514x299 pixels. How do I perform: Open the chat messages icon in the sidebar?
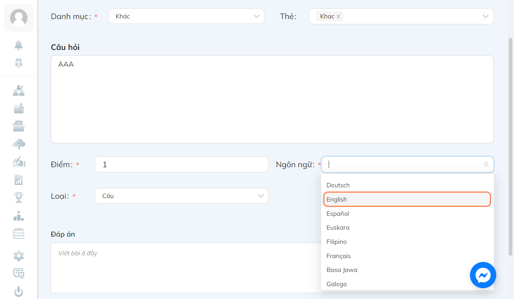point(19,274)
